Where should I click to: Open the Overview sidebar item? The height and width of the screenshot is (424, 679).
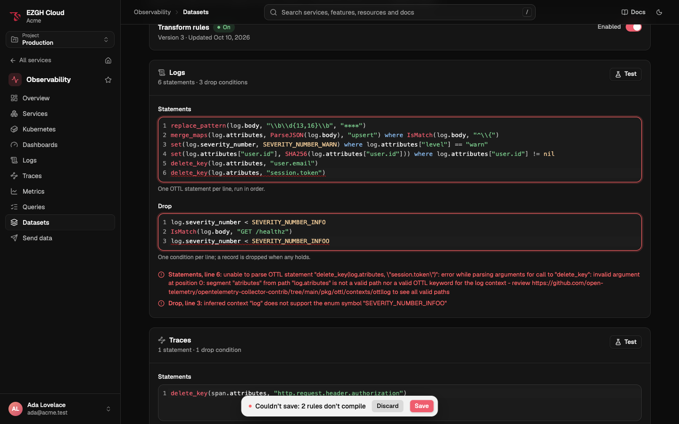(x=60, y=98)
